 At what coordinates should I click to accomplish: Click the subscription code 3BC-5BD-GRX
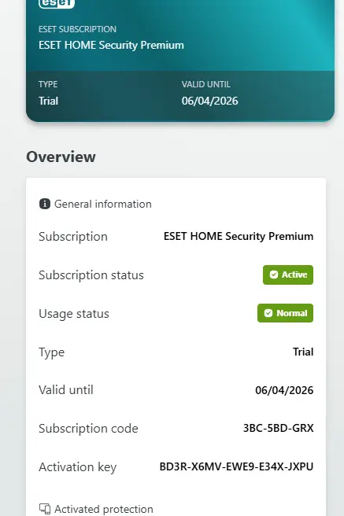pos(278,428)
